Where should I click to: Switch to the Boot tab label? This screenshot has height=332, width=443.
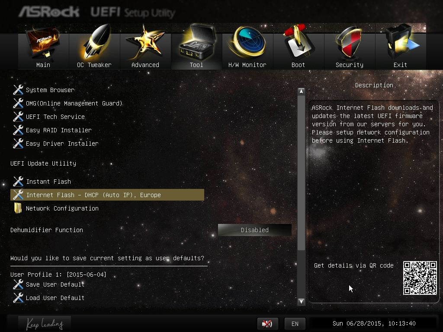click(x=298, y=65)
